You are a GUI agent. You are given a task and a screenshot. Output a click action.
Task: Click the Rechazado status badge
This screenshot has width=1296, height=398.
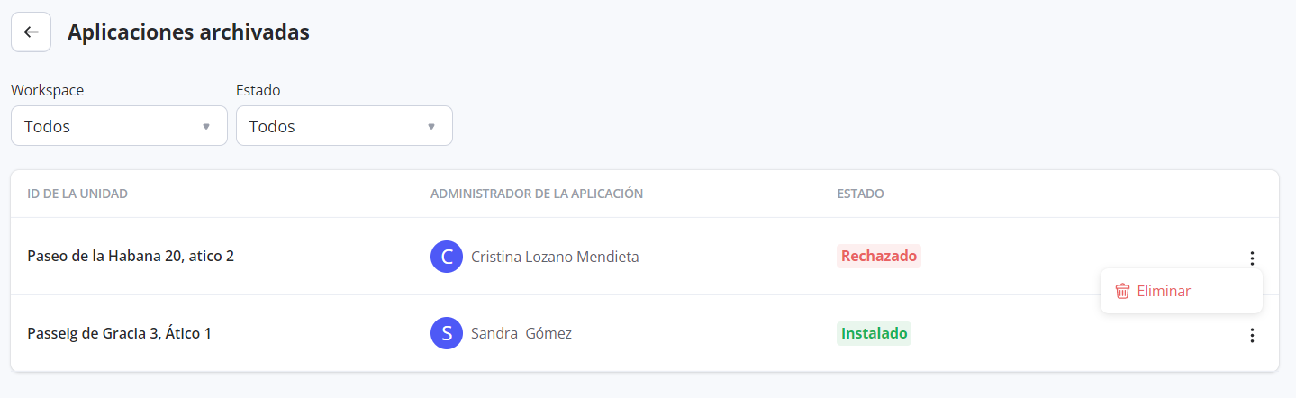[x=878, y=257]
